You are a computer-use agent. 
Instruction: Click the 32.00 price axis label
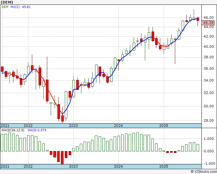click(x=209, y=93)
